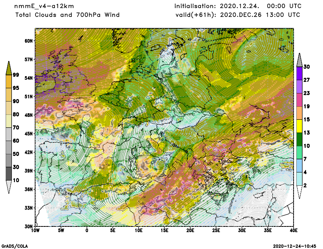This screenshot has width=323, height=249.
Task: Click the 60N latitude axis label
Action: (28, 41)
